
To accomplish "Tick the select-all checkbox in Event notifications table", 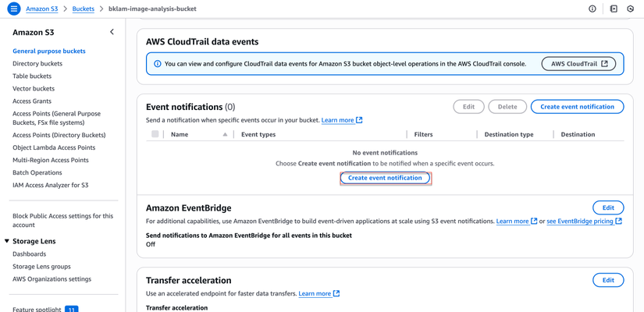I will coord(155,134).
